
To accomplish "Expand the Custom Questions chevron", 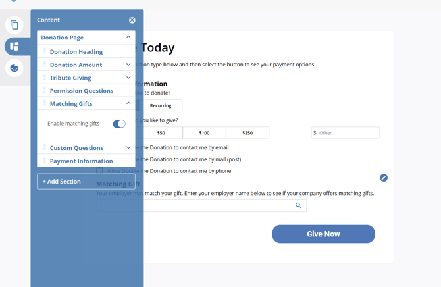I will pyautogui.click(x=128, y=148).
